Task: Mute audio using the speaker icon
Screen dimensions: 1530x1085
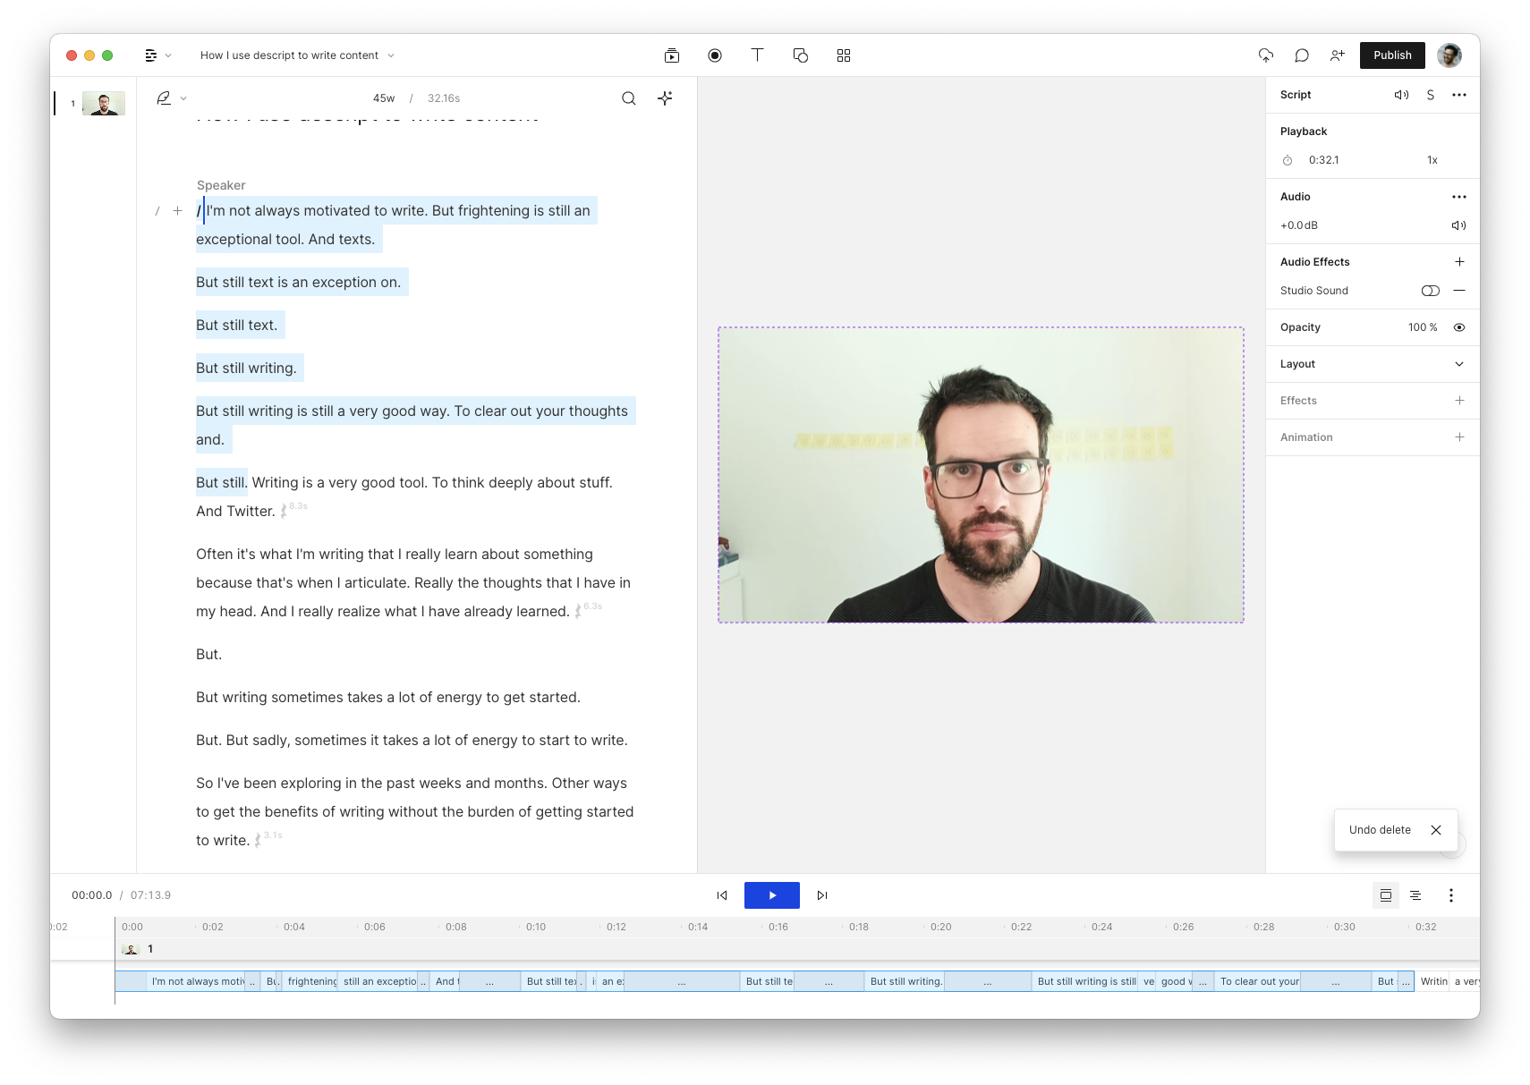Action: (1458, 225)
